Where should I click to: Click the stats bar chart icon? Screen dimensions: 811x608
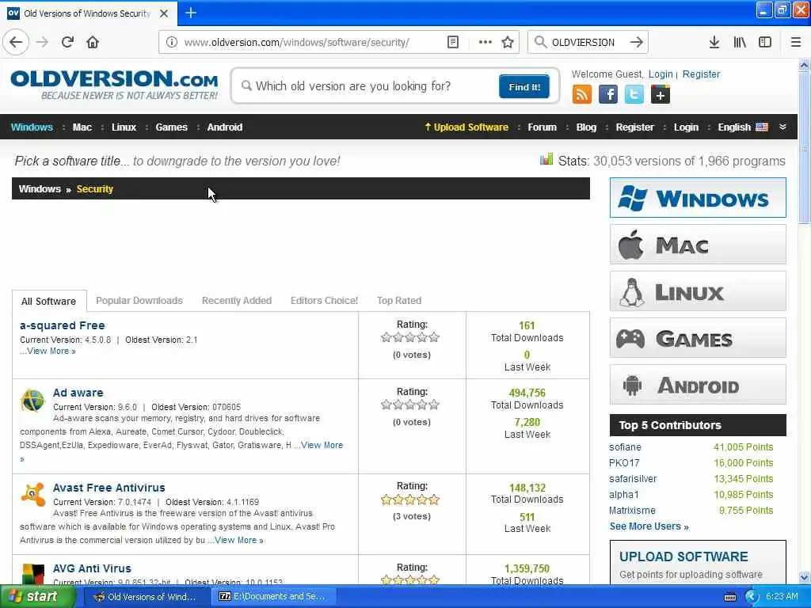tap(546, 159)
